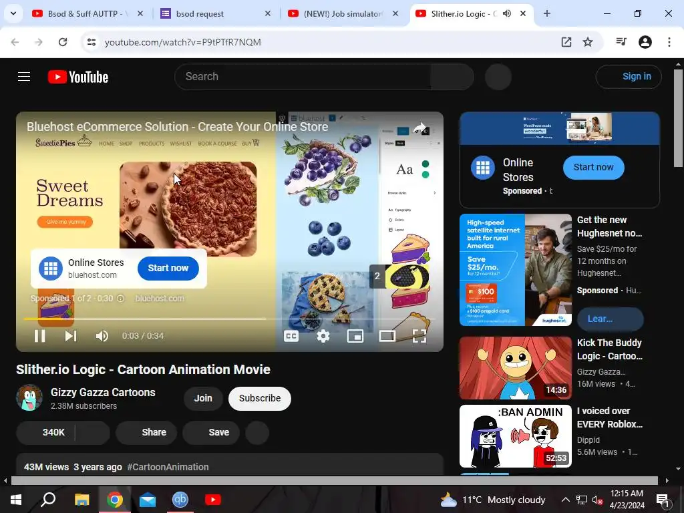
Task: Click the video progress bar
Action: 230,319
